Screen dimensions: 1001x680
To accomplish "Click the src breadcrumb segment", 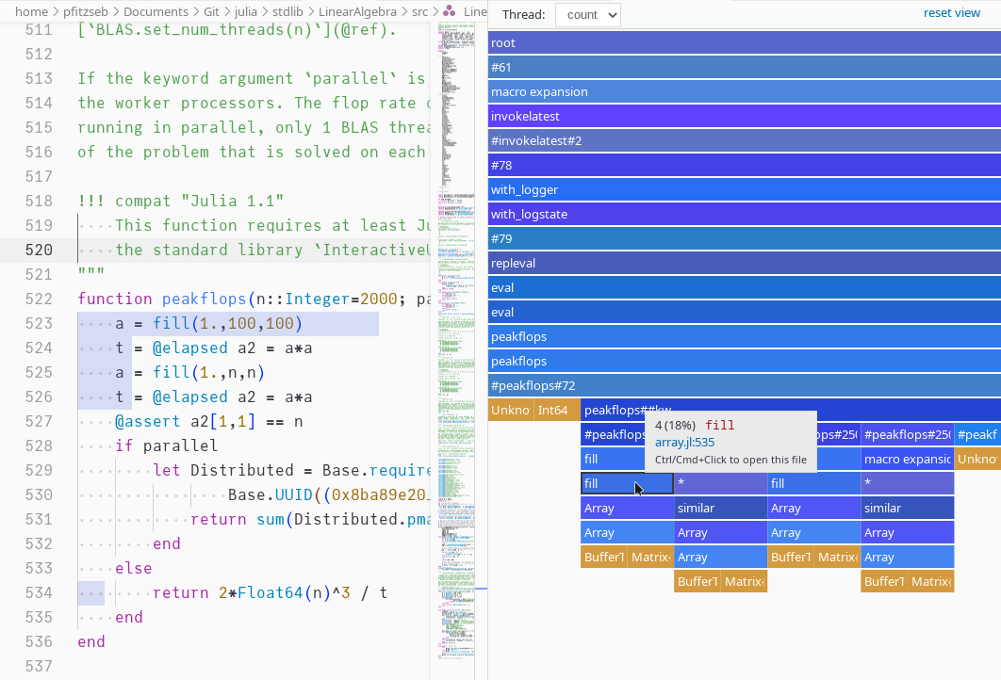I will (420, 11).
